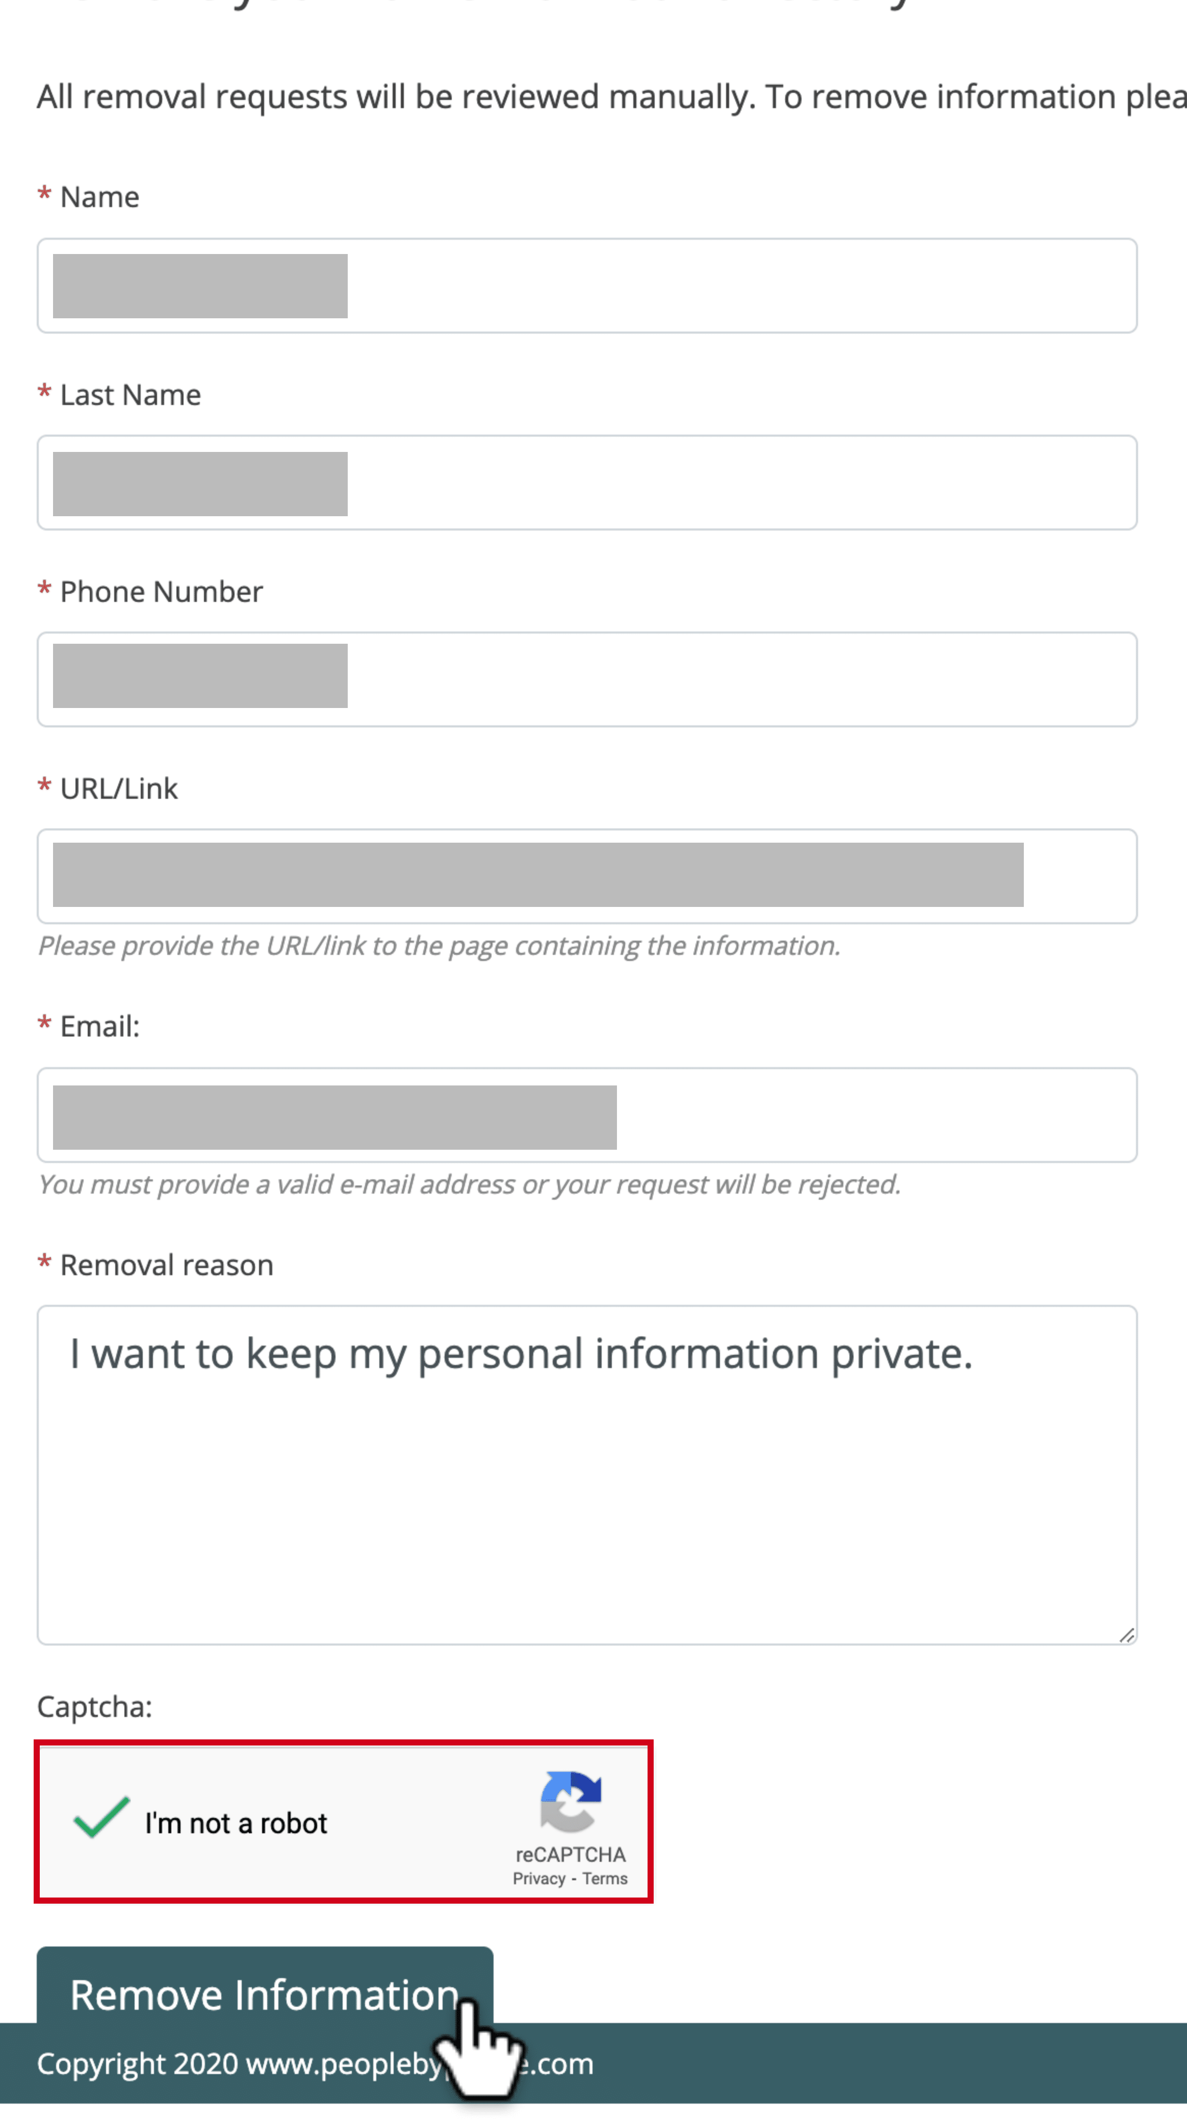Click the copyright footer website text
1187x2124 pixels.
click(x=315, y=2064)
